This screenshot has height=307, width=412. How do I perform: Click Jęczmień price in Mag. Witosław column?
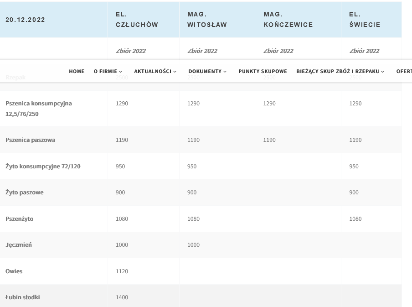click(x=193, y=245)
